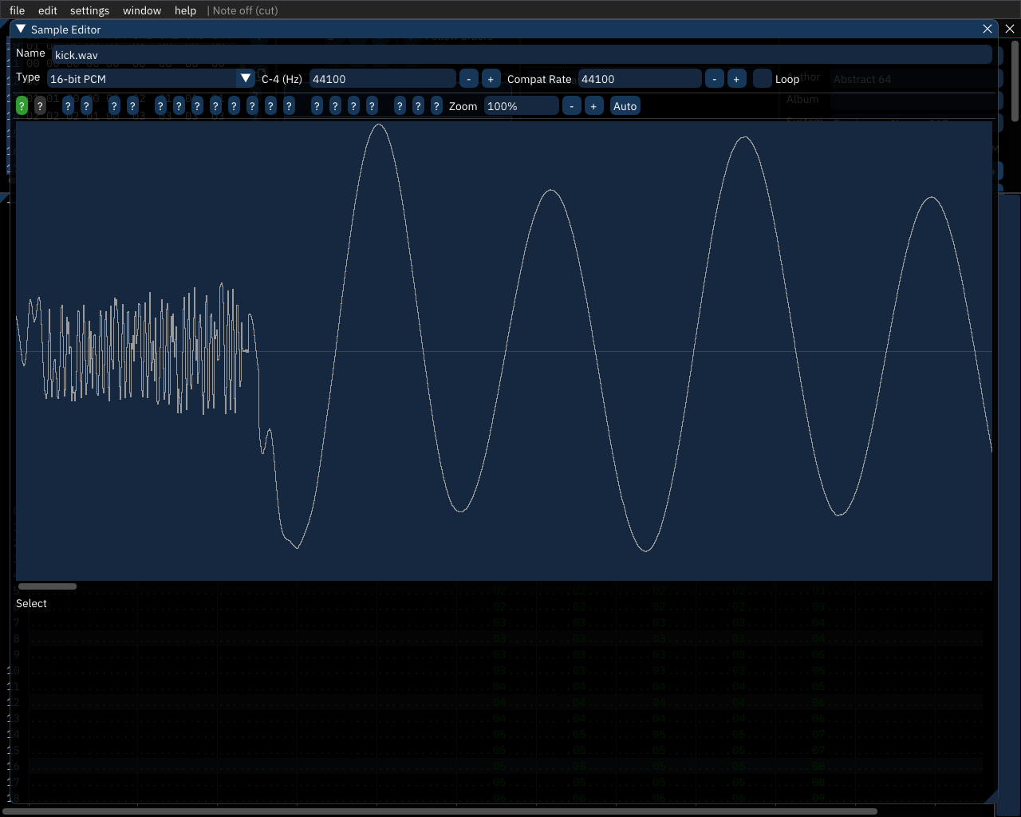Zoom out using the Zoom minus button

[x=572, y=106]
